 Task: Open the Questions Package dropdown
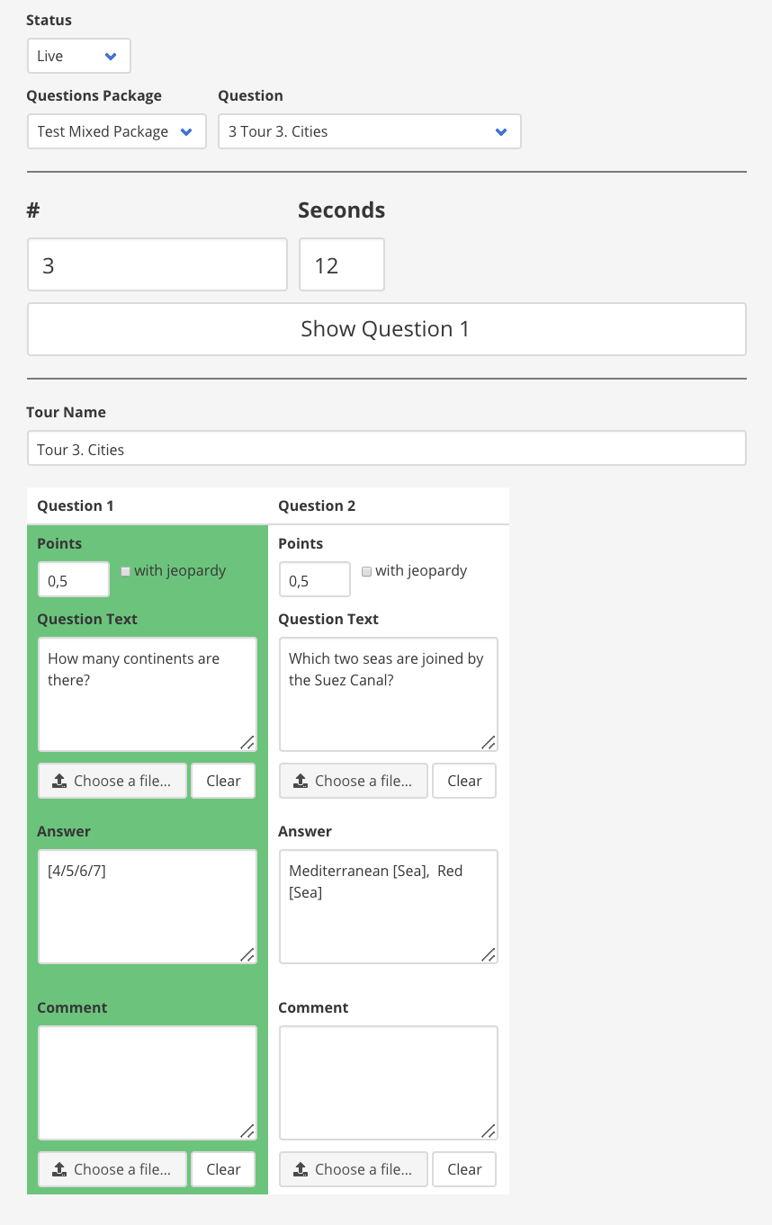click(x=117, y=131)
